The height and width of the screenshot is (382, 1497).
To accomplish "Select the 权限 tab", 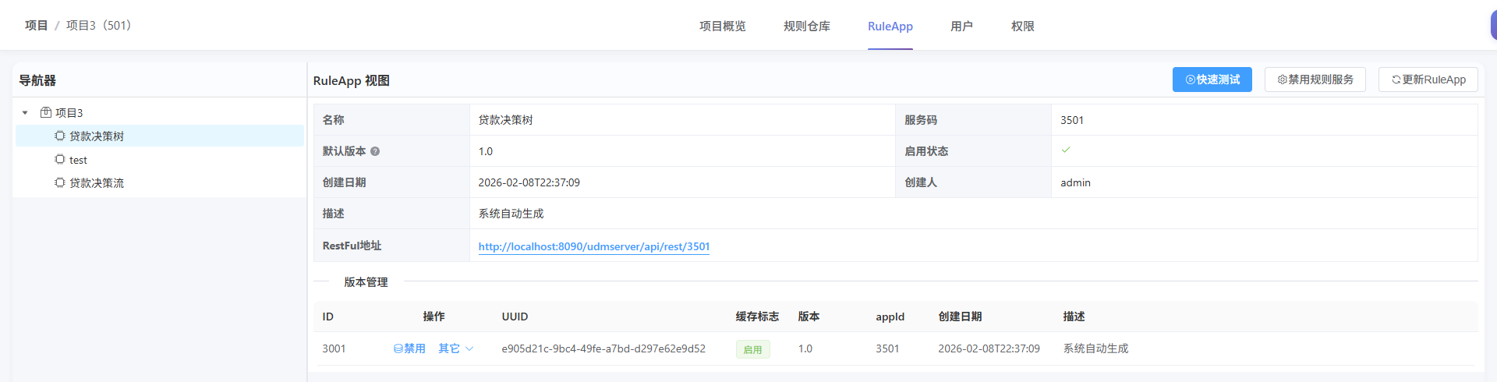I will click(1022, 26).
